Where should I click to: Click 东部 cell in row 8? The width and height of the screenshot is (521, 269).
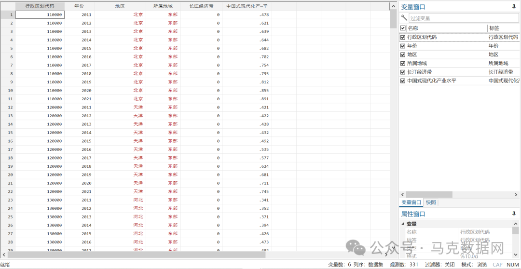point(163,73)
